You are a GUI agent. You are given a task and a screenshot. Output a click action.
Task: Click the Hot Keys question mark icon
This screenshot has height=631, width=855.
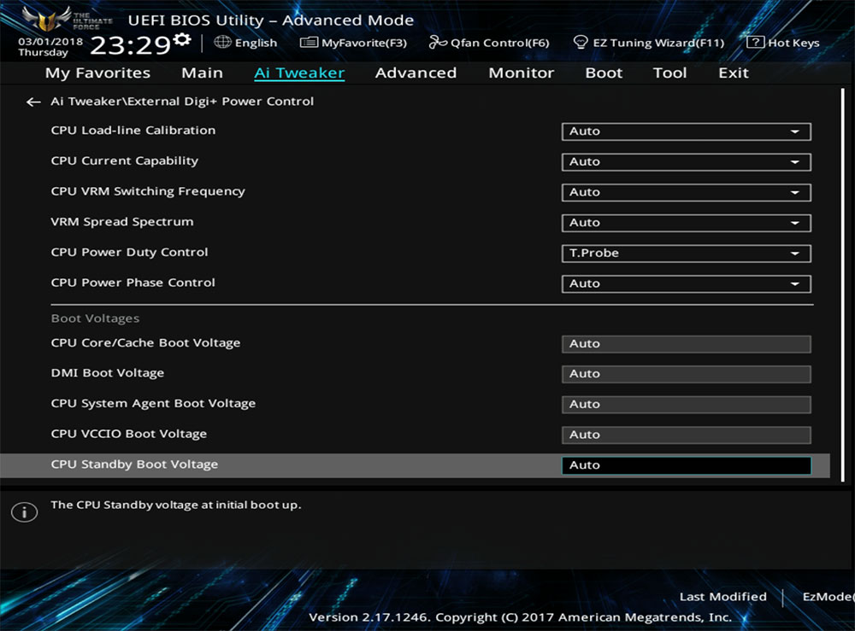(x=755, y=42)
